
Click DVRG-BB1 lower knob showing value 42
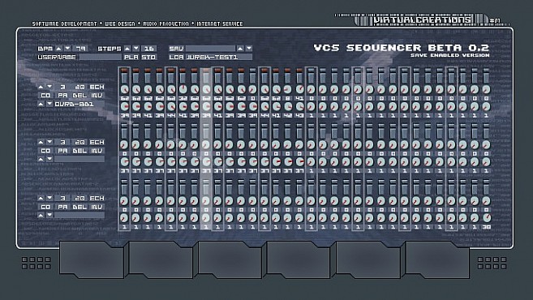pyautogui.click(x=287, y=107)
